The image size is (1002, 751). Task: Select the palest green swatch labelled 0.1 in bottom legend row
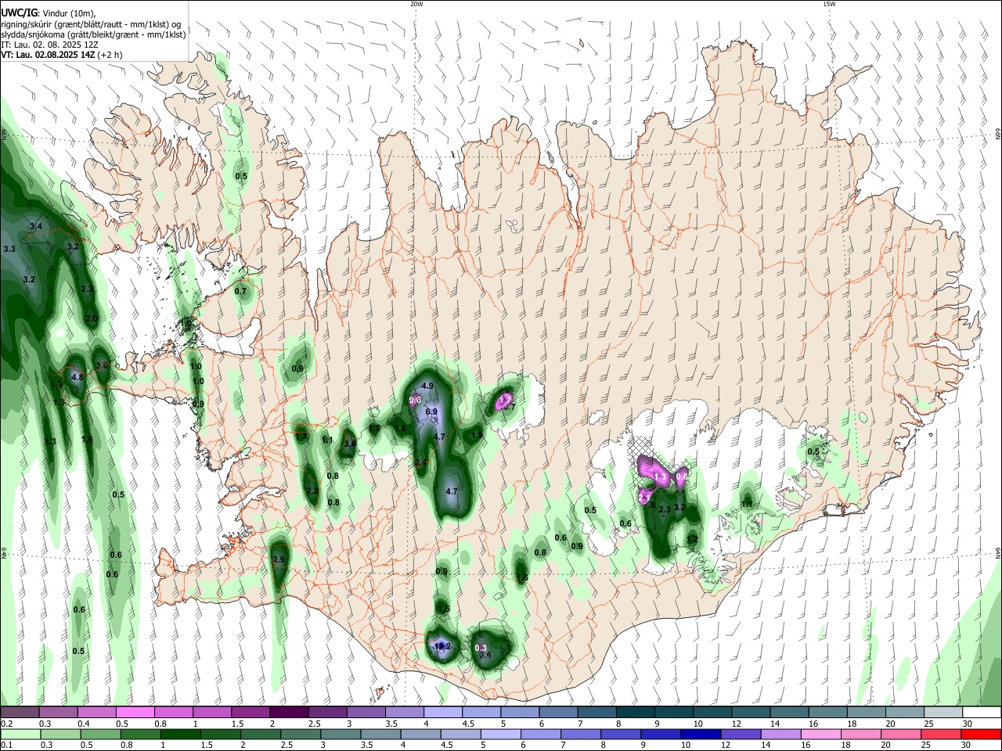(20, 734)
